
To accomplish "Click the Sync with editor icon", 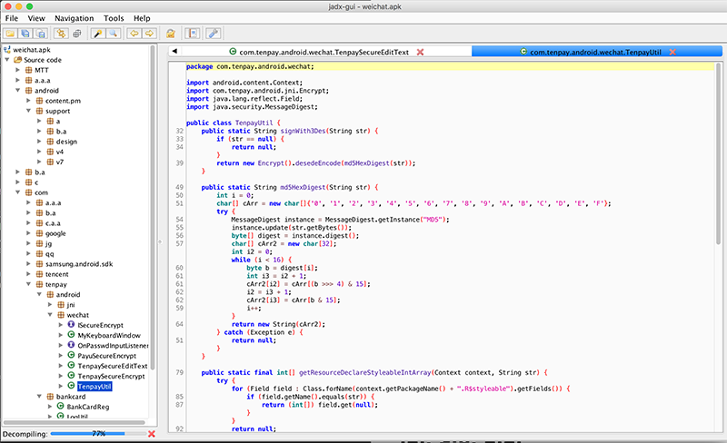I will pyautogui.click(x=61, y=34).
